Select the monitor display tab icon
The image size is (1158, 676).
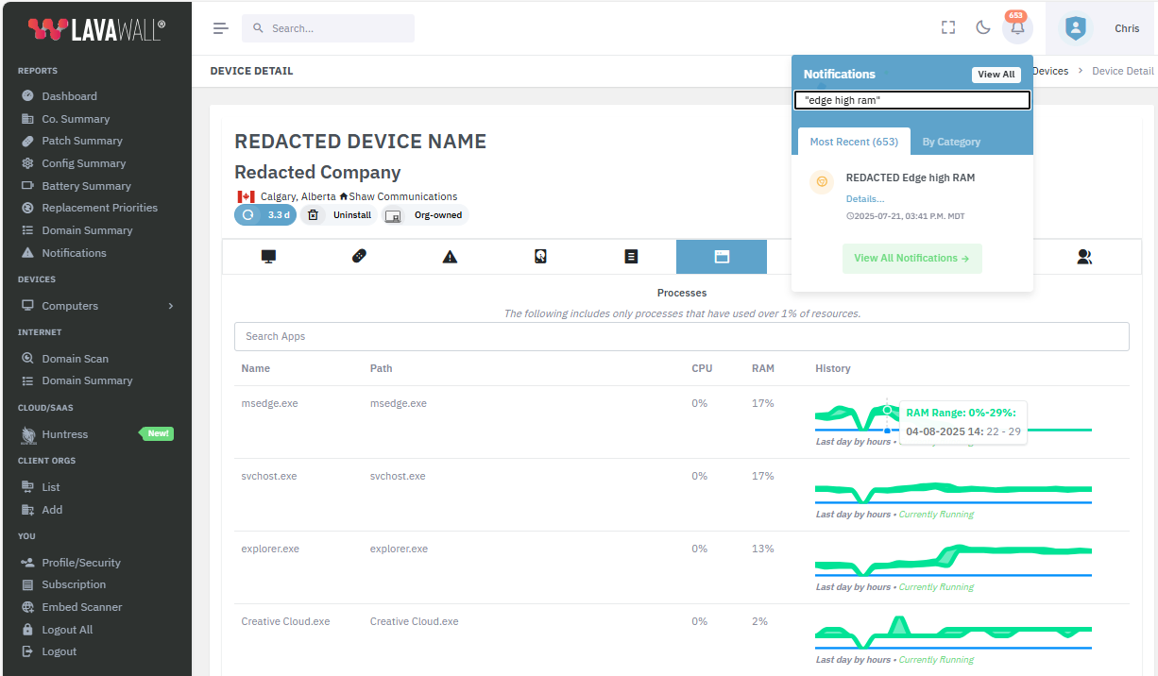[x=268, y=256]
